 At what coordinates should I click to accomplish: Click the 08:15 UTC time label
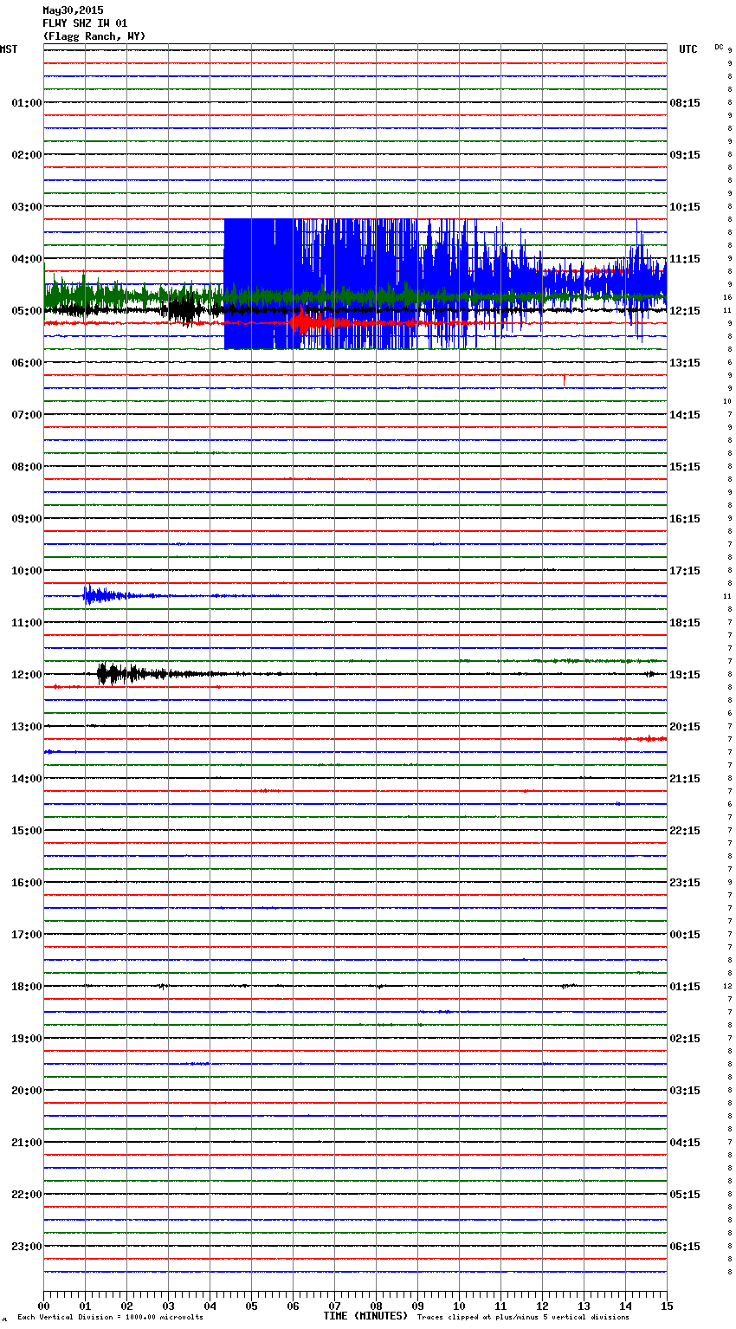pos(685,103)
